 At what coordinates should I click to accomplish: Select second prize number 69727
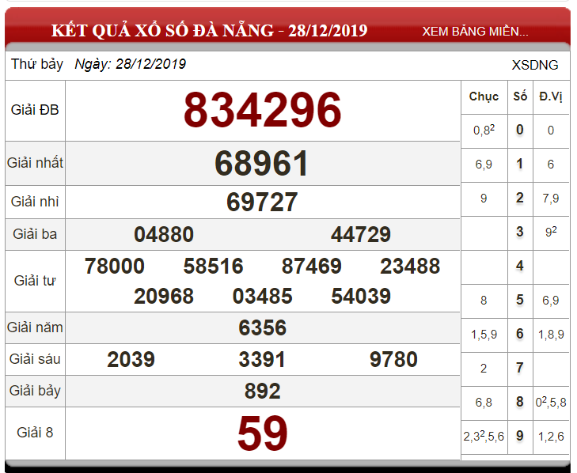pos(262,202)
